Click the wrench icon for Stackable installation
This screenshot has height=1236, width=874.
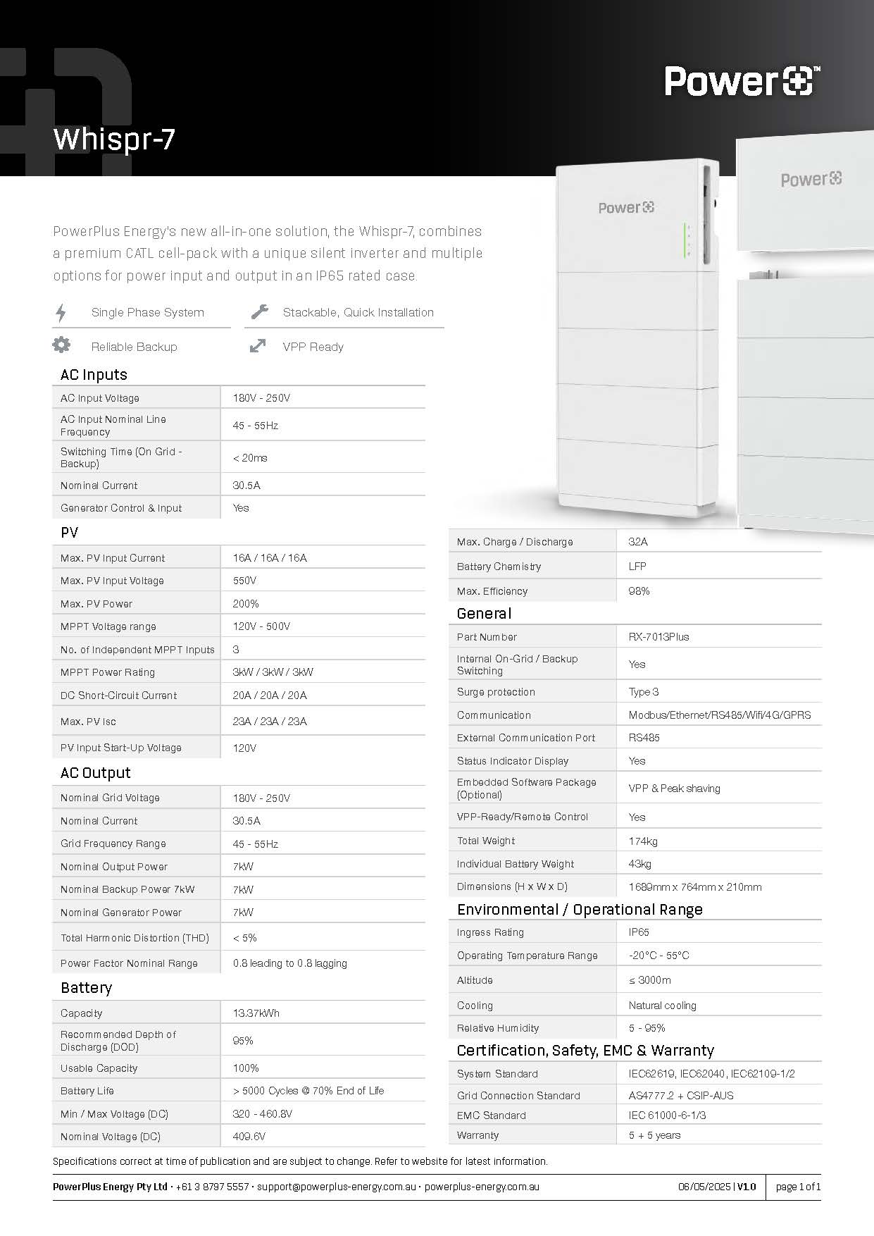click(260, 311)
